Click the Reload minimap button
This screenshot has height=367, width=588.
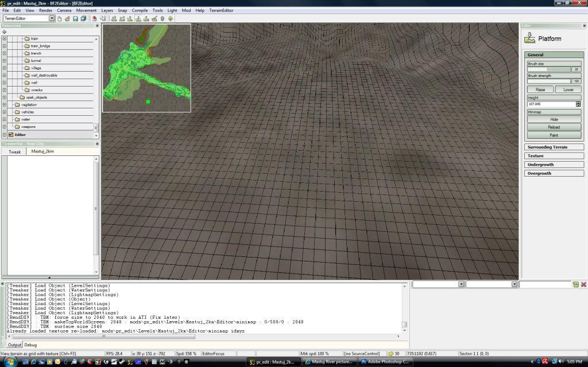pyautogui.click(x=554, y=127)
